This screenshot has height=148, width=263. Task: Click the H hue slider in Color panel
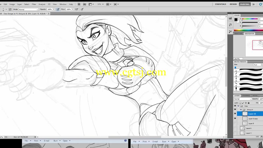(250, 19)
